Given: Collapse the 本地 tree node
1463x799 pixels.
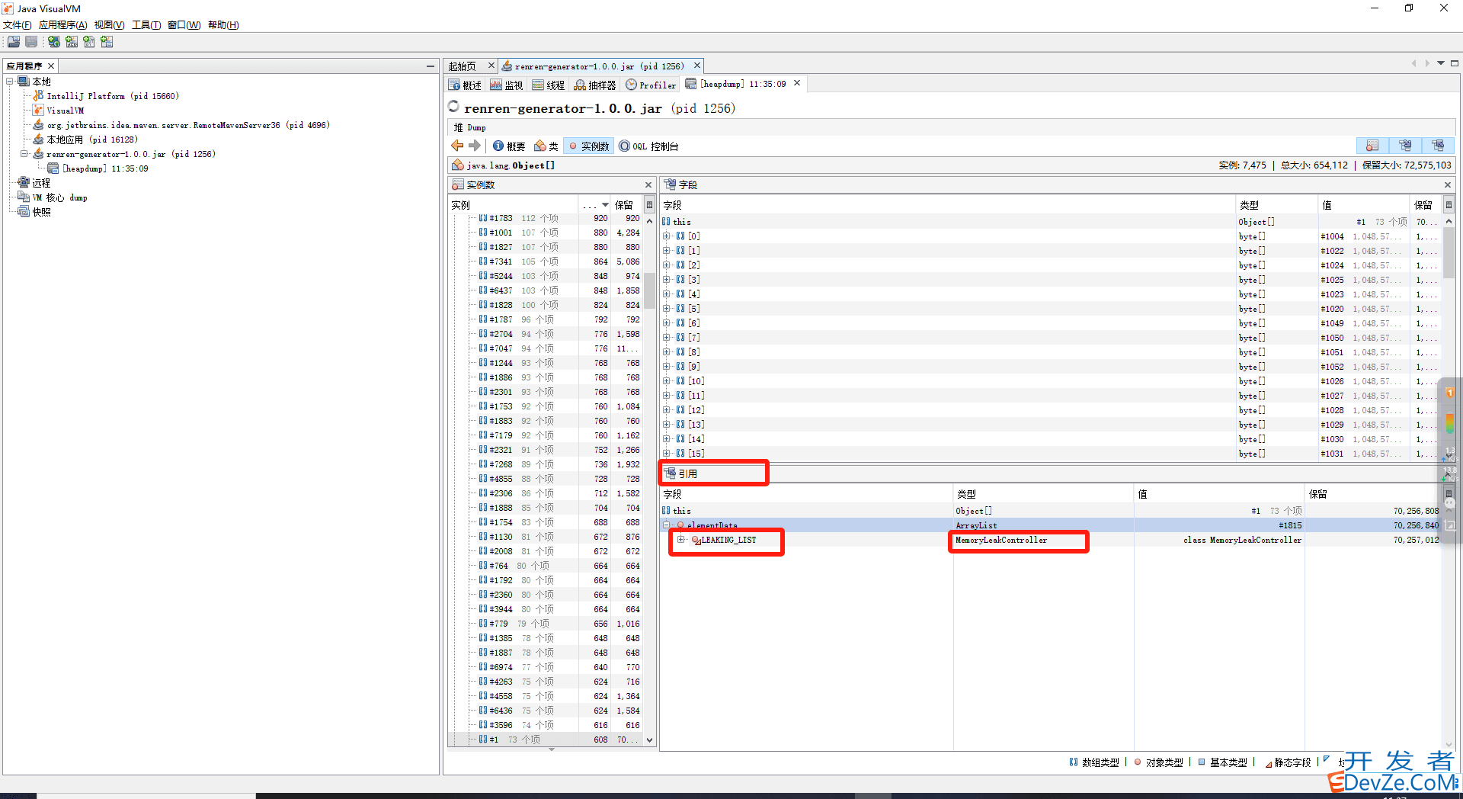Looking at the screenshot, I should [x=10, y=81].
